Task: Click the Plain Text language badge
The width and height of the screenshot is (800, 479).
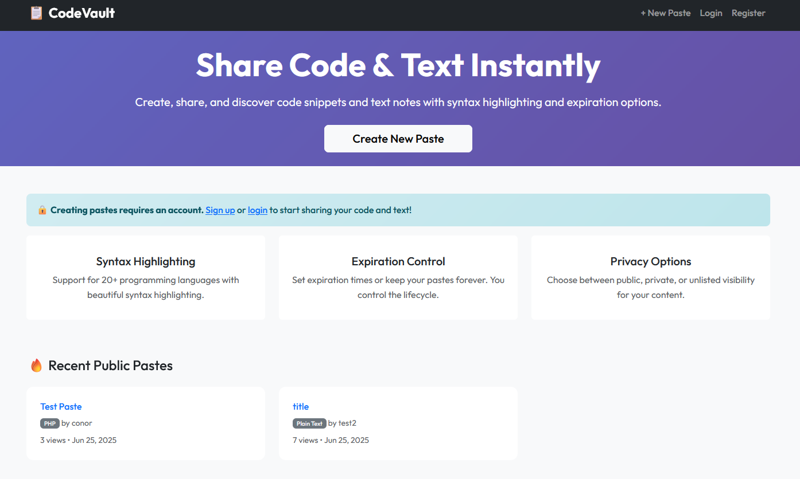Action: click(309, 423)
